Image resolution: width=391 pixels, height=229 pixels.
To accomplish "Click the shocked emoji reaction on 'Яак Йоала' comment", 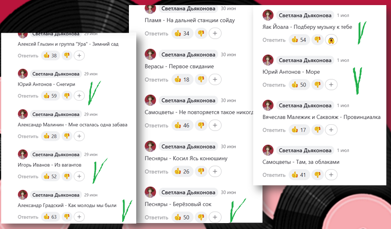I will click(331, 40).
